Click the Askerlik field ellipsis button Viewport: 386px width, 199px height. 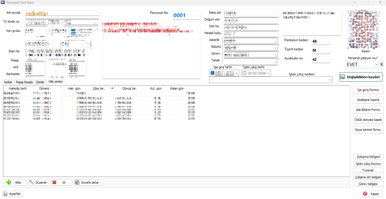pyautogui.click(x=276, y=41)
